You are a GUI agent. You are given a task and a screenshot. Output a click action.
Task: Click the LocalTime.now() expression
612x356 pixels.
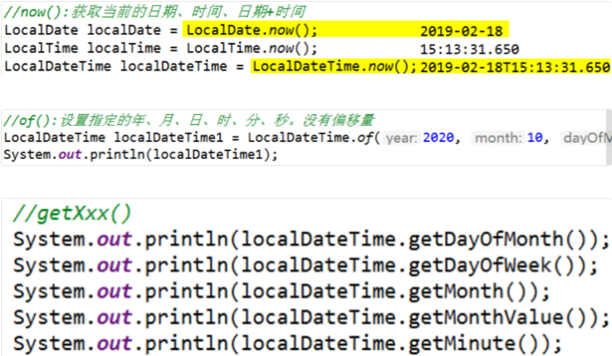252,48
